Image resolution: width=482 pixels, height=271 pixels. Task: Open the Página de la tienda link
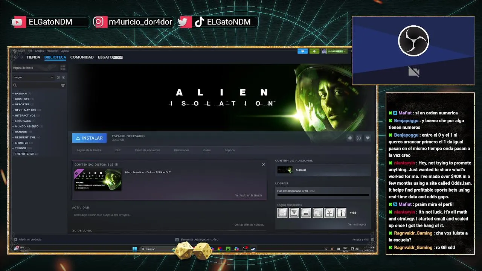(89, 150)
